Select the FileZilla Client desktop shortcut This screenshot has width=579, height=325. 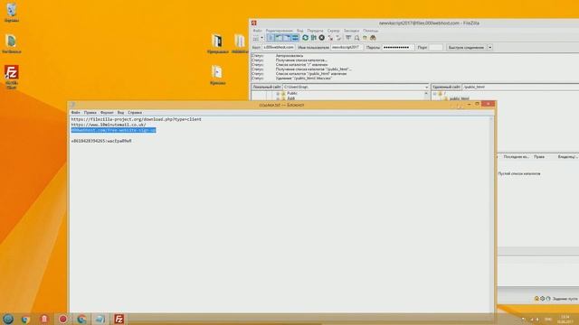[x=12, y=77]
